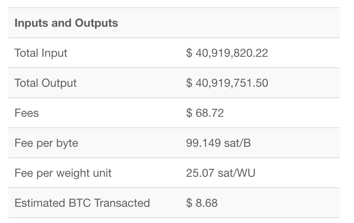Click the Inputs and Outputs header
This screenshot has height=223, width=354.
click(x=66, y=23)
